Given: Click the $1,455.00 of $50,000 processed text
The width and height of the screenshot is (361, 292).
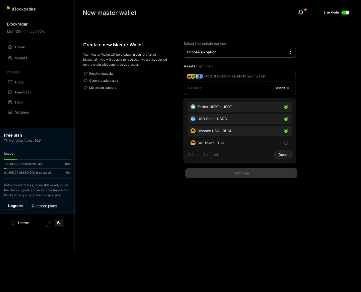Looking at the screenshot, I should tap(28, 173).
